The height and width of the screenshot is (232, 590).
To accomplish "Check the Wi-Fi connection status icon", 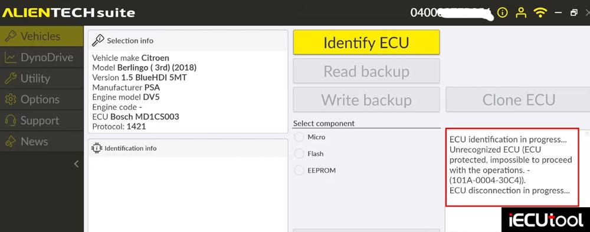I will [540, 13].
